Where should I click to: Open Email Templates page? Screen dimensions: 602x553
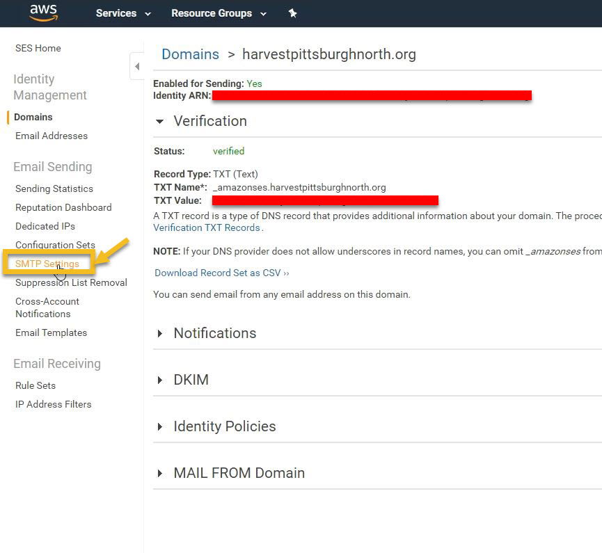click(x=51, y=332)
